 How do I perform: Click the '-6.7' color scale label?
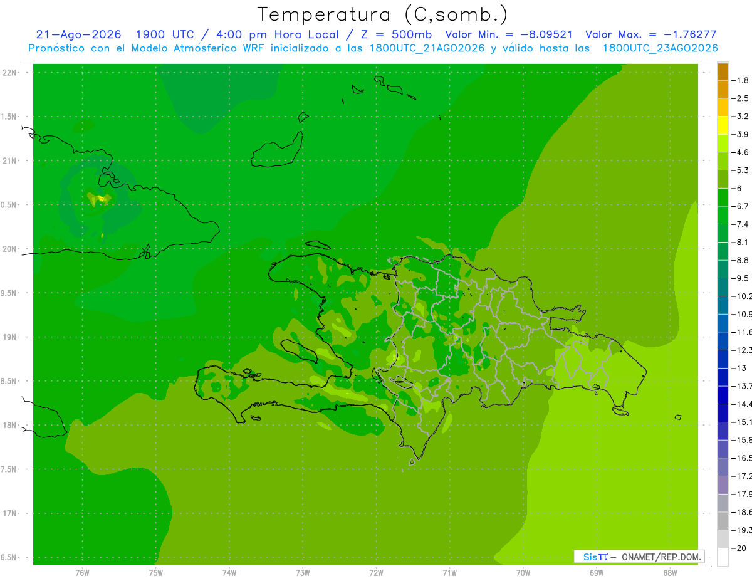[x=741, y=206]
